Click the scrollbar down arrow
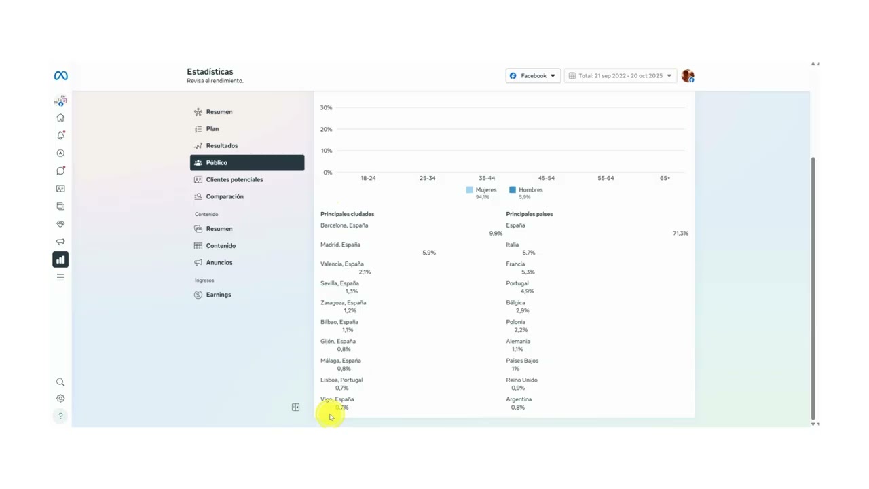869x489 pixels. [813, 424]
